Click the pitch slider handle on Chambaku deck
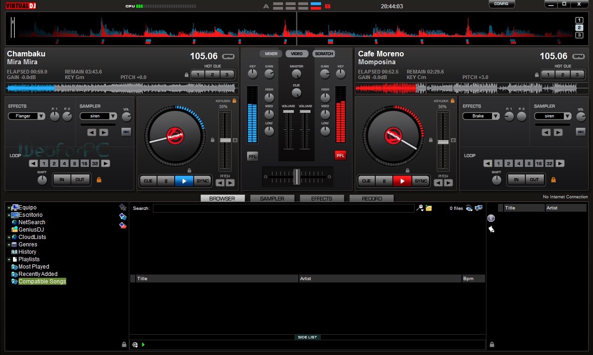 (225, 140)
